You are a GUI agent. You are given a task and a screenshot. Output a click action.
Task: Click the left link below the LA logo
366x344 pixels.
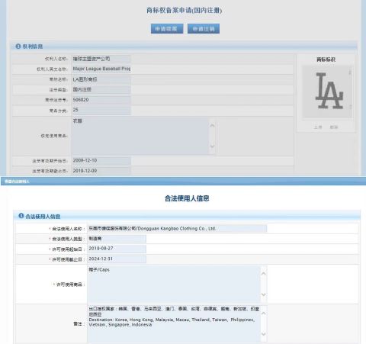[318, 127]
